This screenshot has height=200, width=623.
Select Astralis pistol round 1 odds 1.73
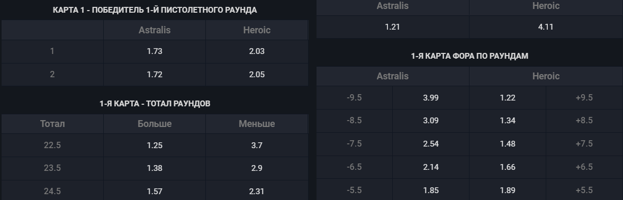(x=155, y=51)
